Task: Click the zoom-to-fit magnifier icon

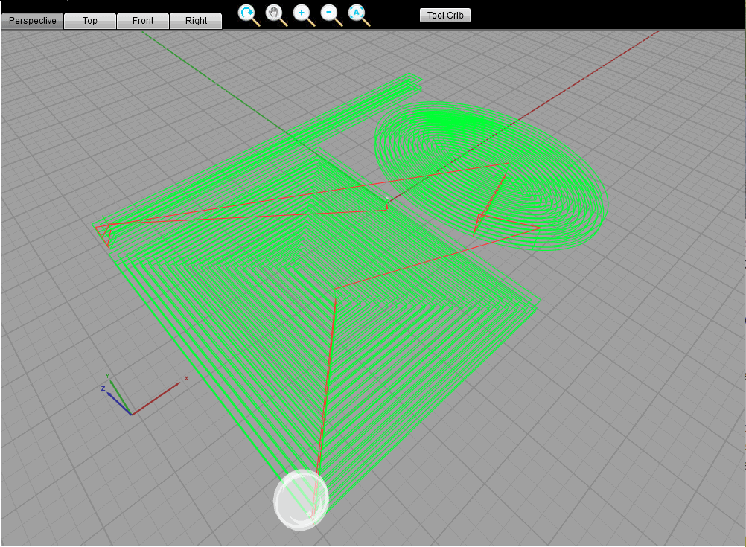Action: pyautogui.click(x=355, y=14)
